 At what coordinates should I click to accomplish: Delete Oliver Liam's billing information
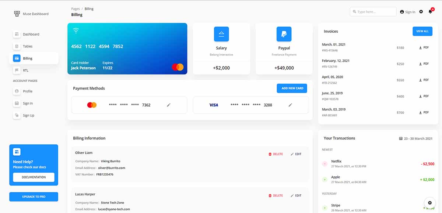click(x=276, y=154)
